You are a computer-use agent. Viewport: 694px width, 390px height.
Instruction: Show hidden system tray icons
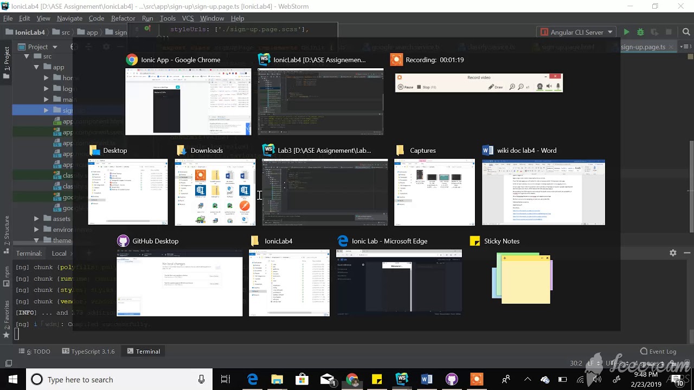coord(528,380)
